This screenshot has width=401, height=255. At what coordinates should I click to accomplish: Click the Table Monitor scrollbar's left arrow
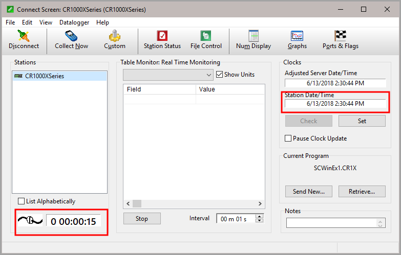point(128,203)
